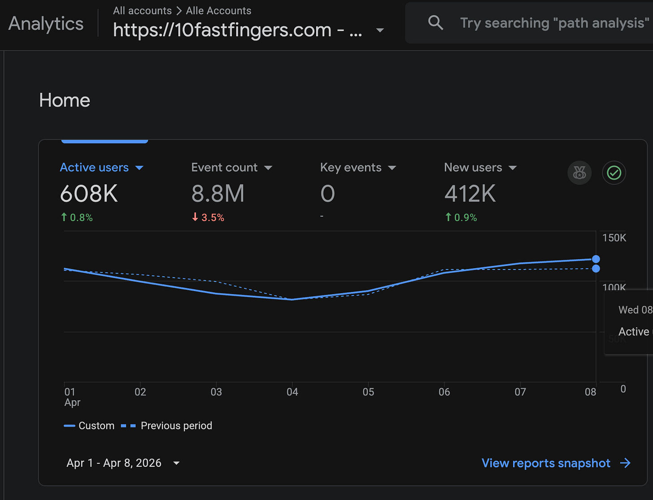Open View reports snapshot link
The width and height of the screenshot is (653, 500).
point(546,463)
